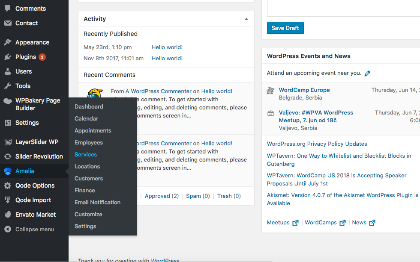Open Calendar in Amelia submenu

[x=86, y=118]
